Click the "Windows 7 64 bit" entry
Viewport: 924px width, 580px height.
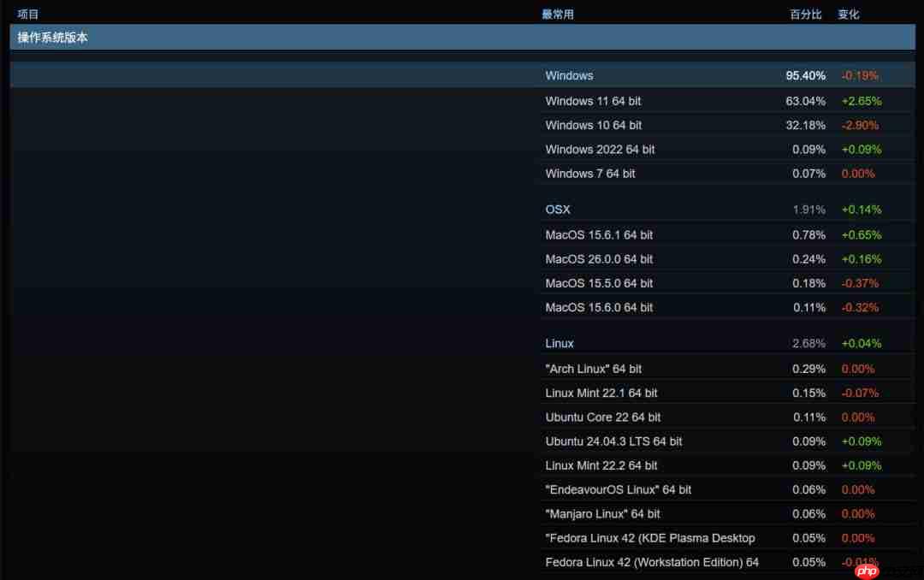pos(590,174)
